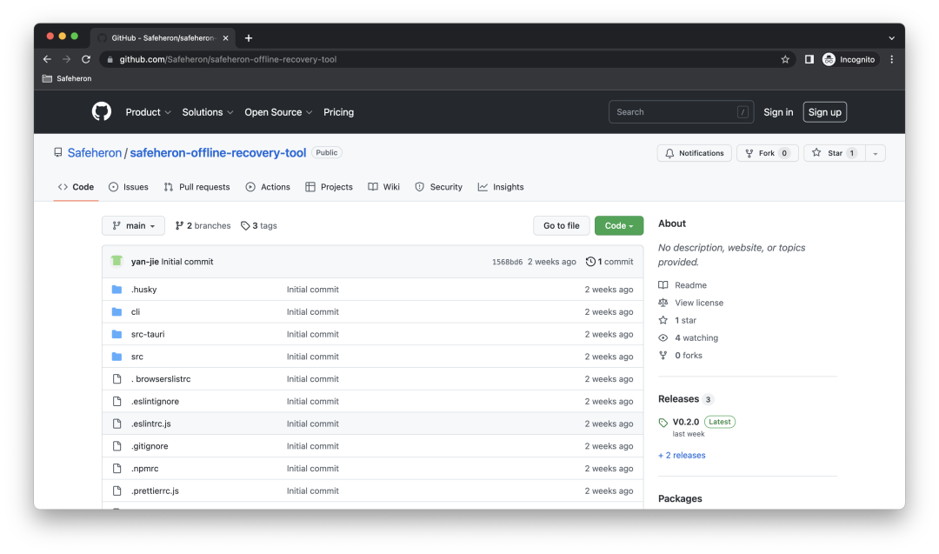The width and height of the screenshot is (939, 554).
Task: Click the browser back arrow
Action: (x=47, y=59)
